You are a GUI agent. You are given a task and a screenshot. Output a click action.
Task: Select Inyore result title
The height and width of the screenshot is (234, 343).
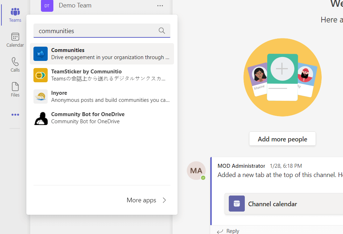59,93
